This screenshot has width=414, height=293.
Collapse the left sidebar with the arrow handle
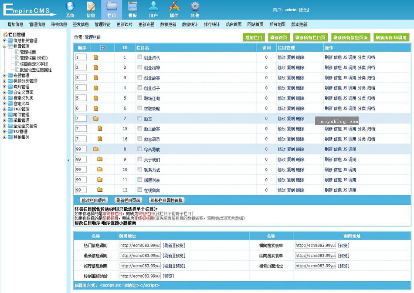coord(68,160)
